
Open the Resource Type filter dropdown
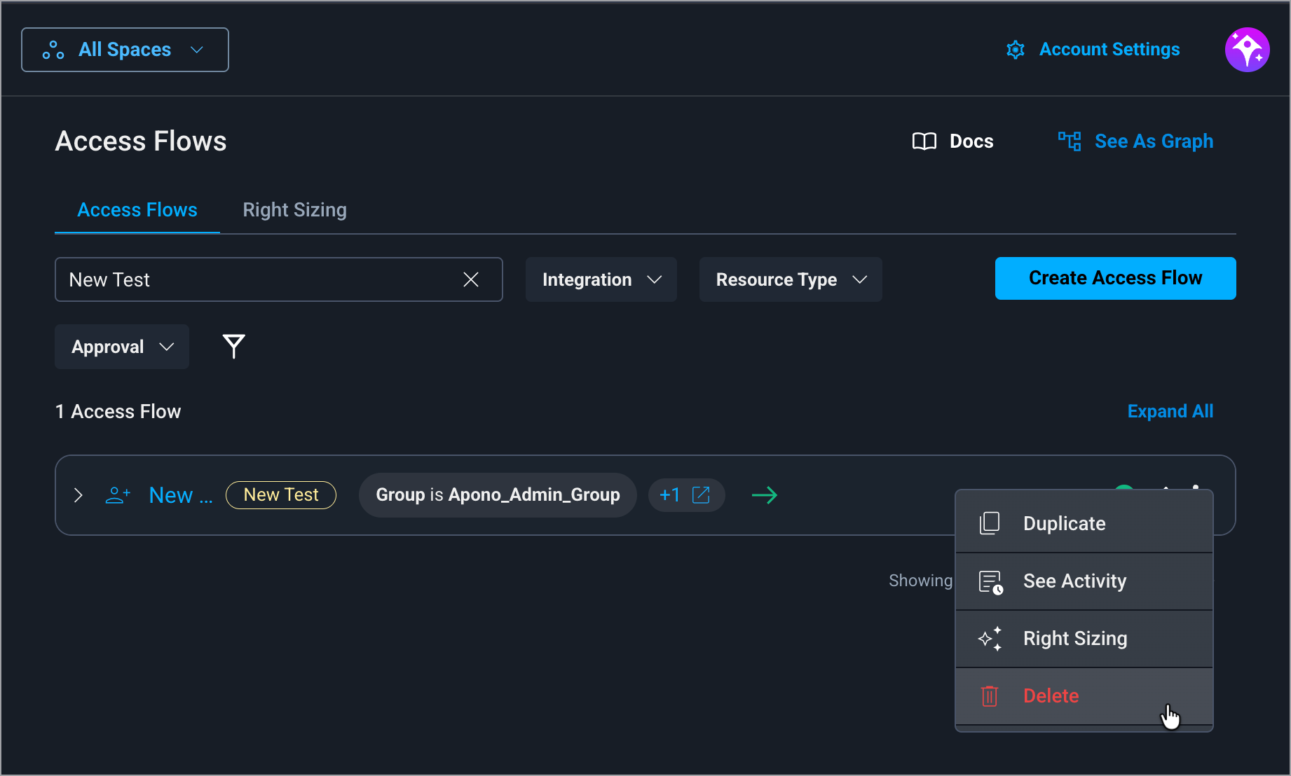790,279
